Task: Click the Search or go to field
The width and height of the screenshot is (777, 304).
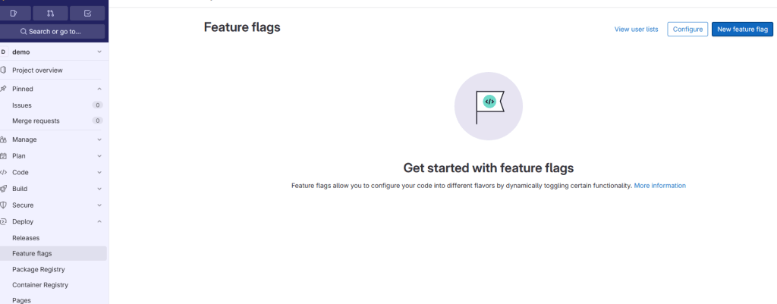Action: 52,31
